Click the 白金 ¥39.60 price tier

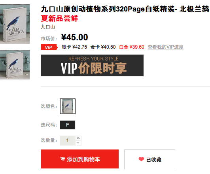coord(132,47)
